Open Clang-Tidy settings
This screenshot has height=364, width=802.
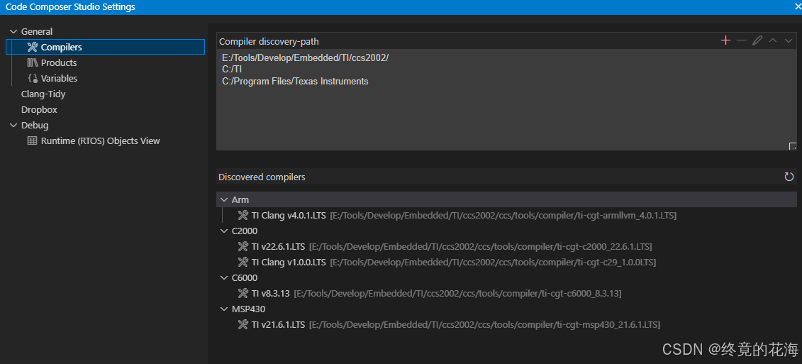tap(43, 94)
